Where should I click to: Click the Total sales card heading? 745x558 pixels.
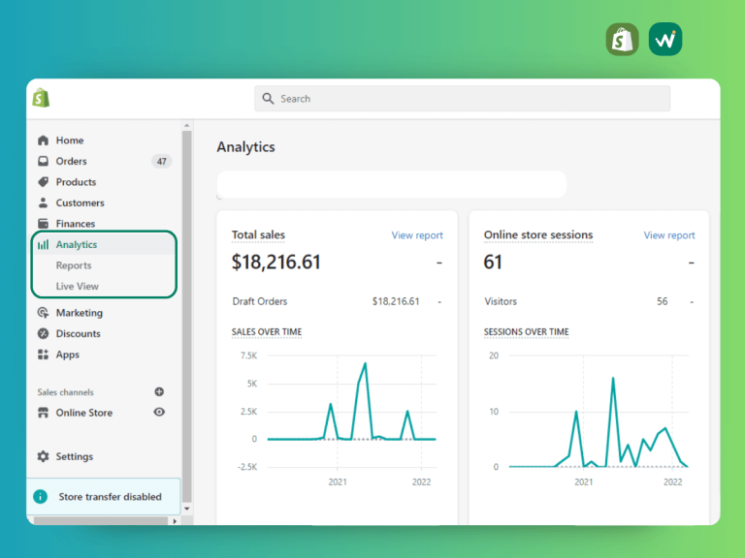258,234
